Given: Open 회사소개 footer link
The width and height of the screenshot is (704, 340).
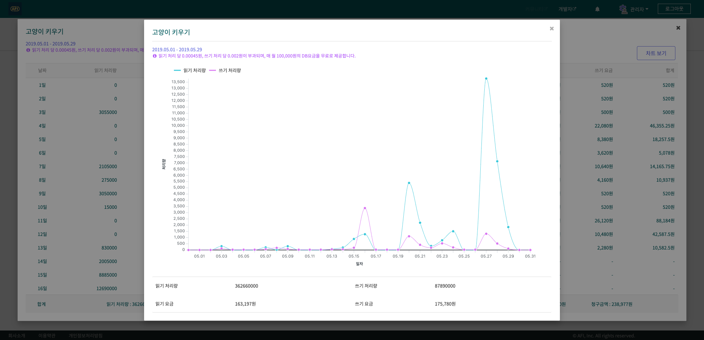Looking at the screenshot, I should pyautogui.click(x=16, y=336).
